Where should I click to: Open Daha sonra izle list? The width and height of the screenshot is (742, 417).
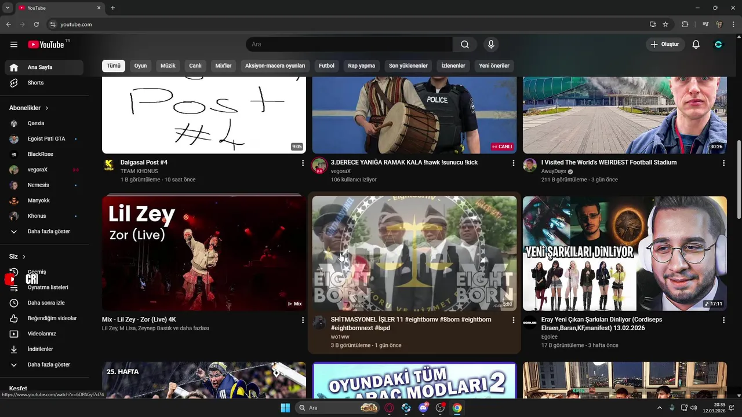[44, 303]
